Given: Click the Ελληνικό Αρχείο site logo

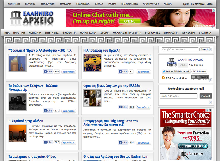Looking at the screenshot, I should (x=32, y=19).
